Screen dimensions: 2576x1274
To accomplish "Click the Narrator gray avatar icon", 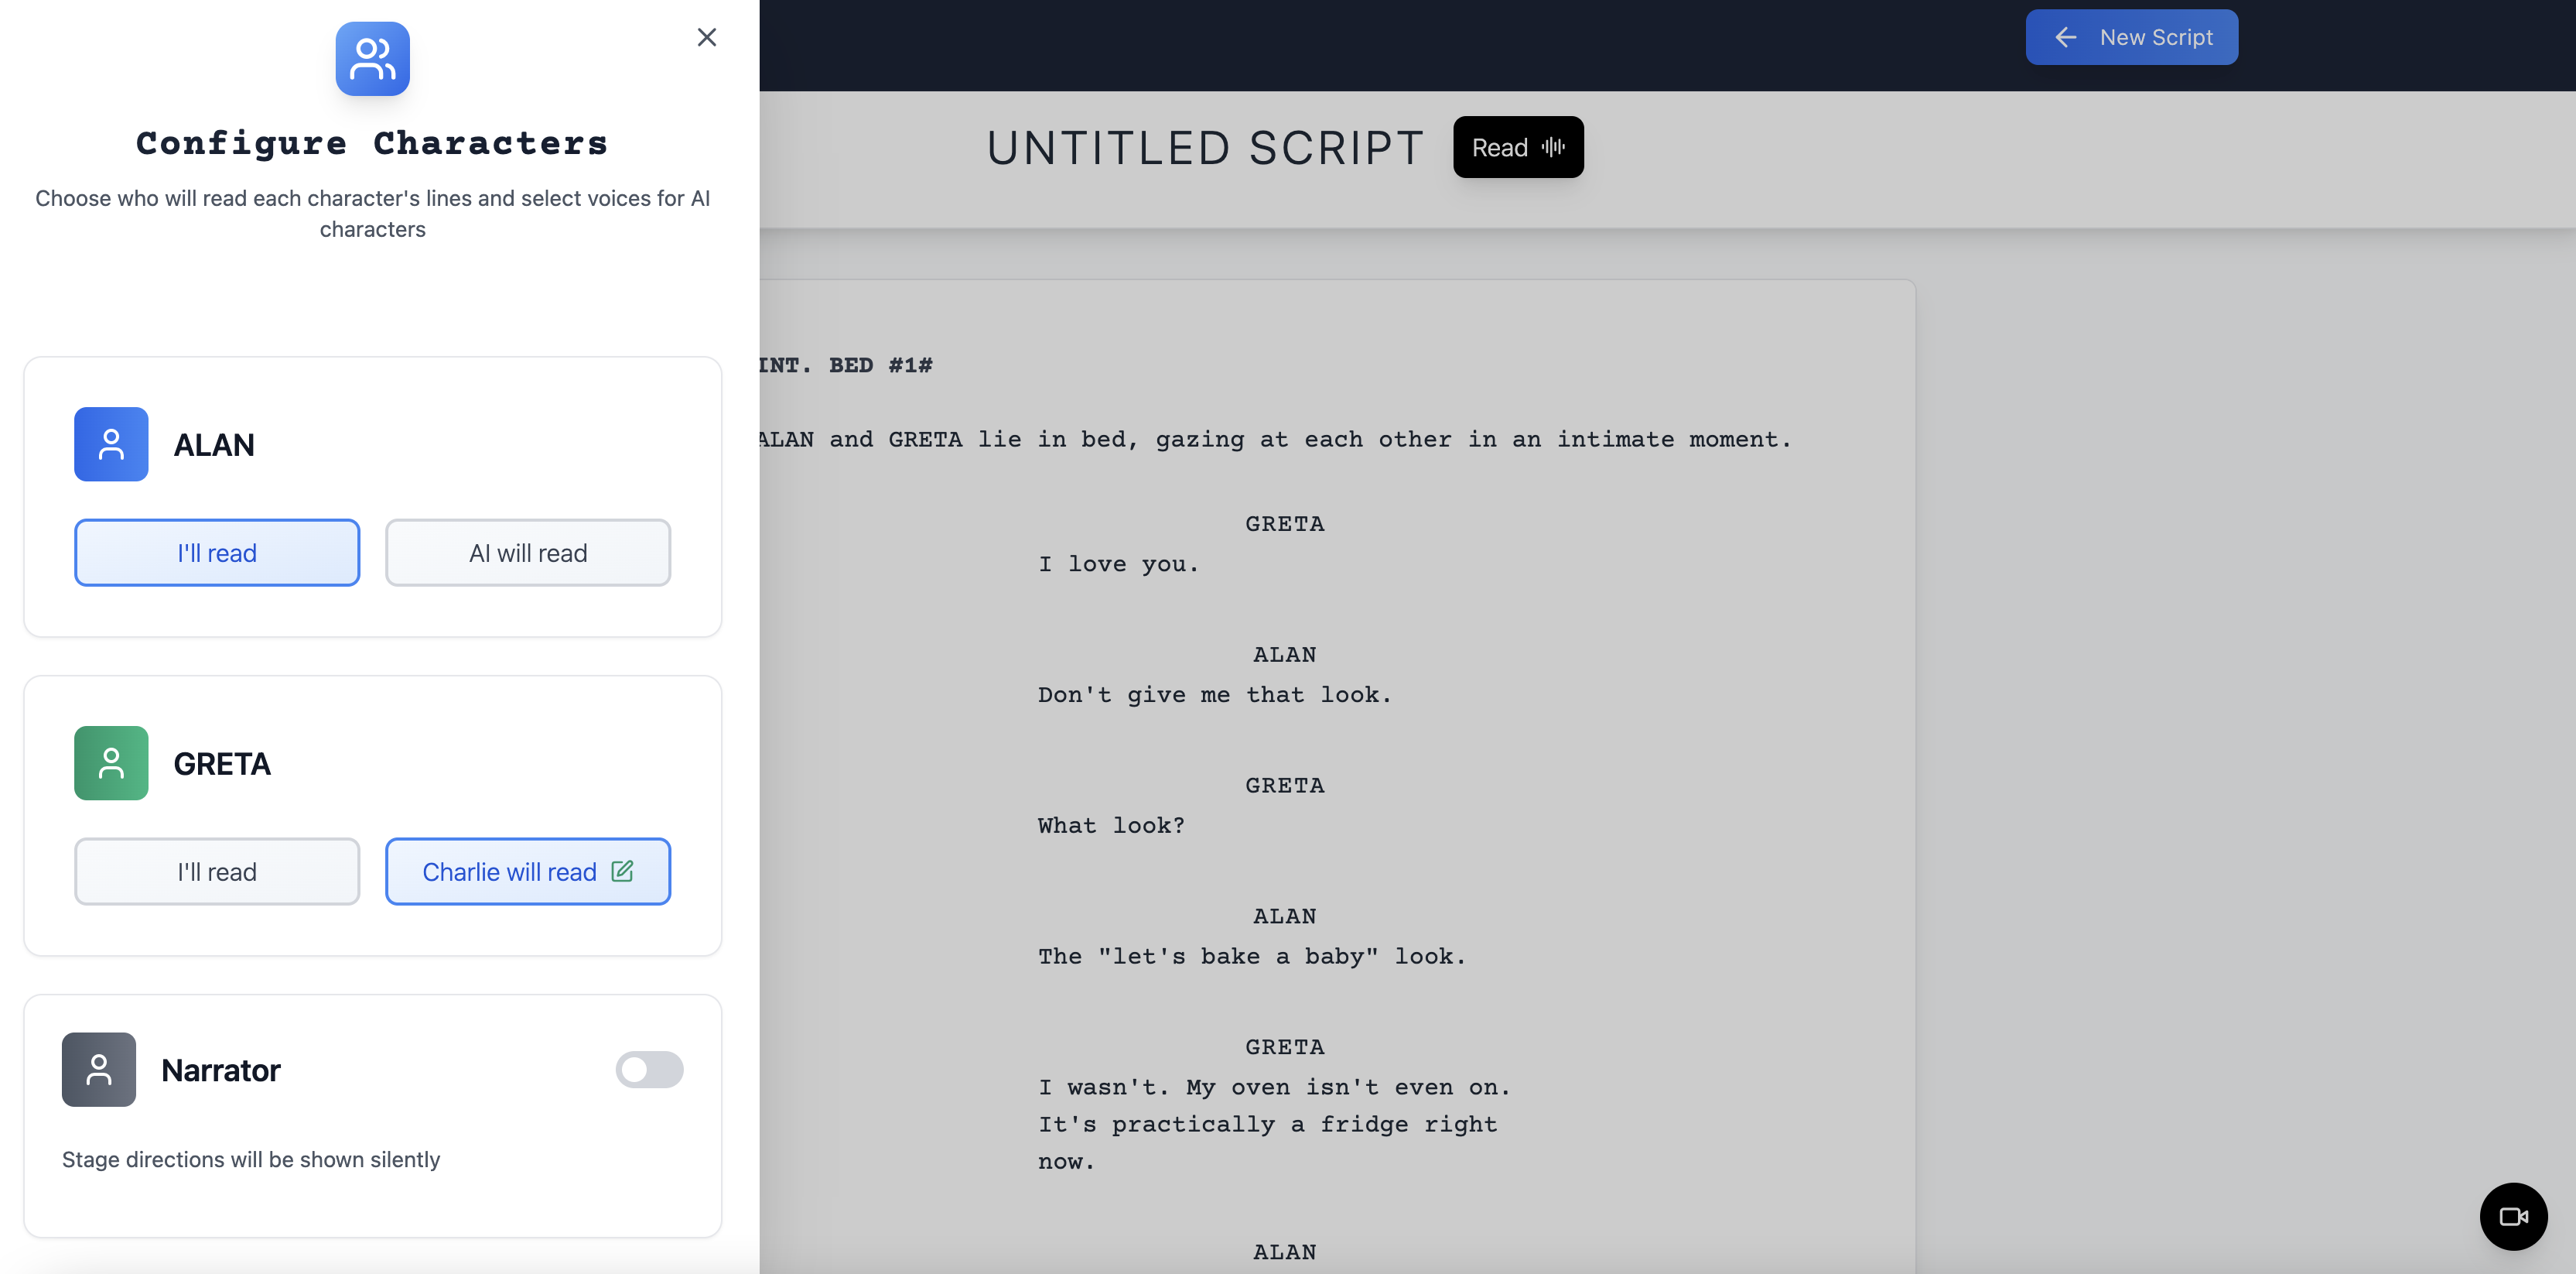I will pyautogui.click(x=98, y=1069).
